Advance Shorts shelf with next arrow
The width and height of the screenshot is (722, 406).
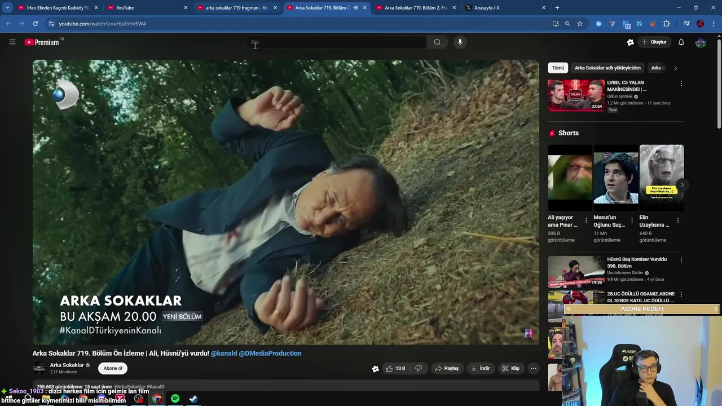[682, 185]
